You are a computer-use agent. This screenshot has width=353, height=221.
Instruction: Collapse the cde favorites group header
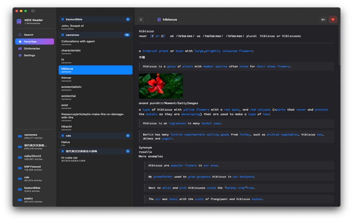[x=95, y=136]
